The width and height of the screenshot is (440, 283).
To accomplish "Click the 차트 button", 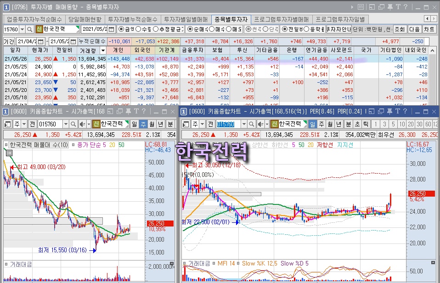I will (x=429, y=29).
